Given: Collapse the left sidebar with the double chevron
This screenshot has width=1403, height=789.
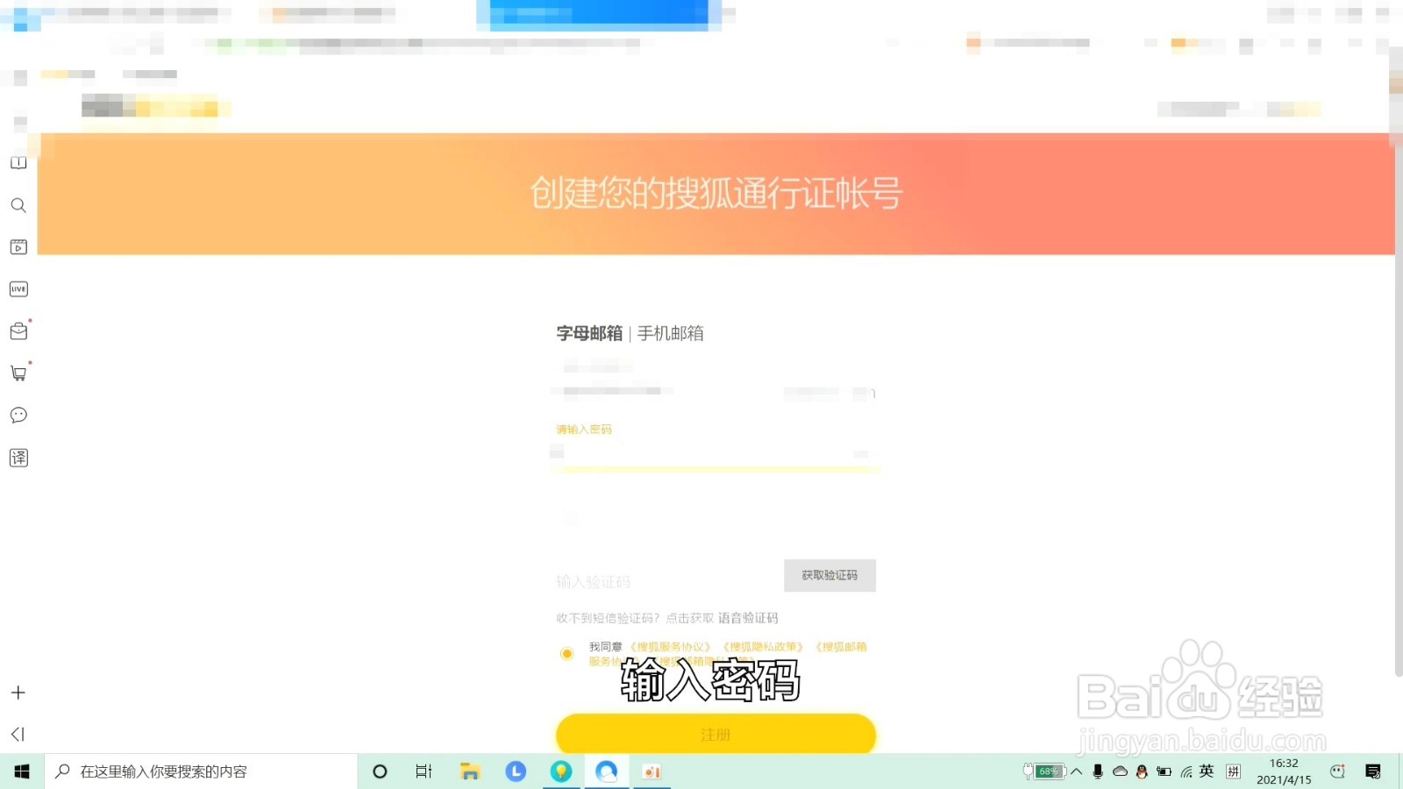Looking at the screenshot, I should (x=18, y=734).
